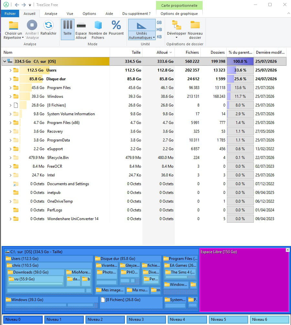Close the Espace Libre treemap pane
This screenshot has width=291, height=325.
click(x=288, y=250)
